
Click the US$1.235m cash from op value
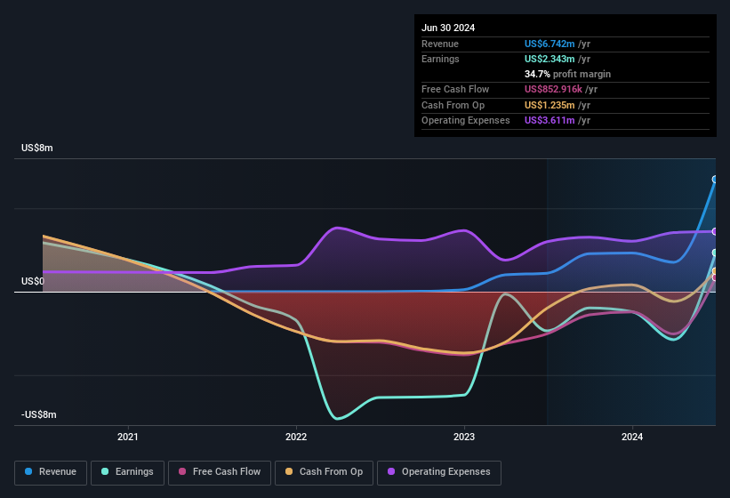point(550,105)
